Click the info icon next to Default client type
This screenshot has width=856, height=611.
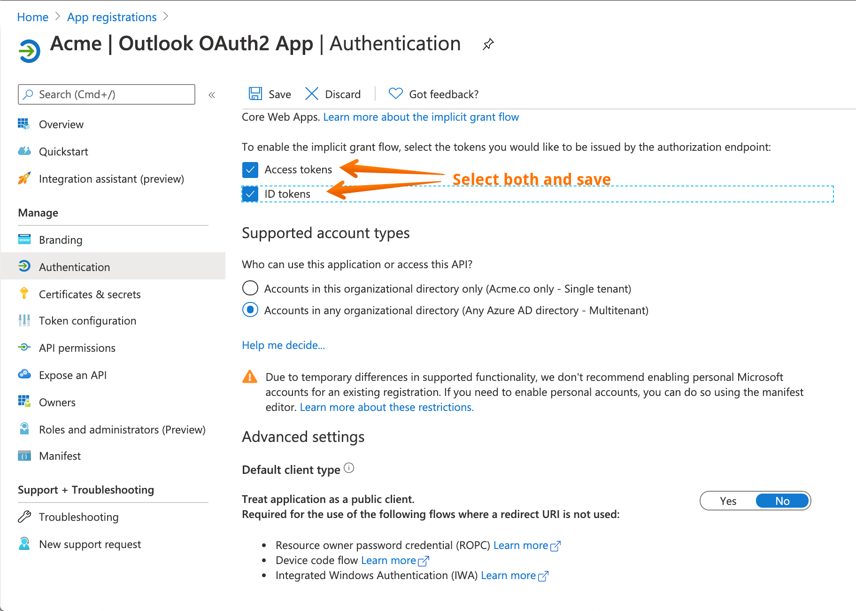click(x=349, y=468)
